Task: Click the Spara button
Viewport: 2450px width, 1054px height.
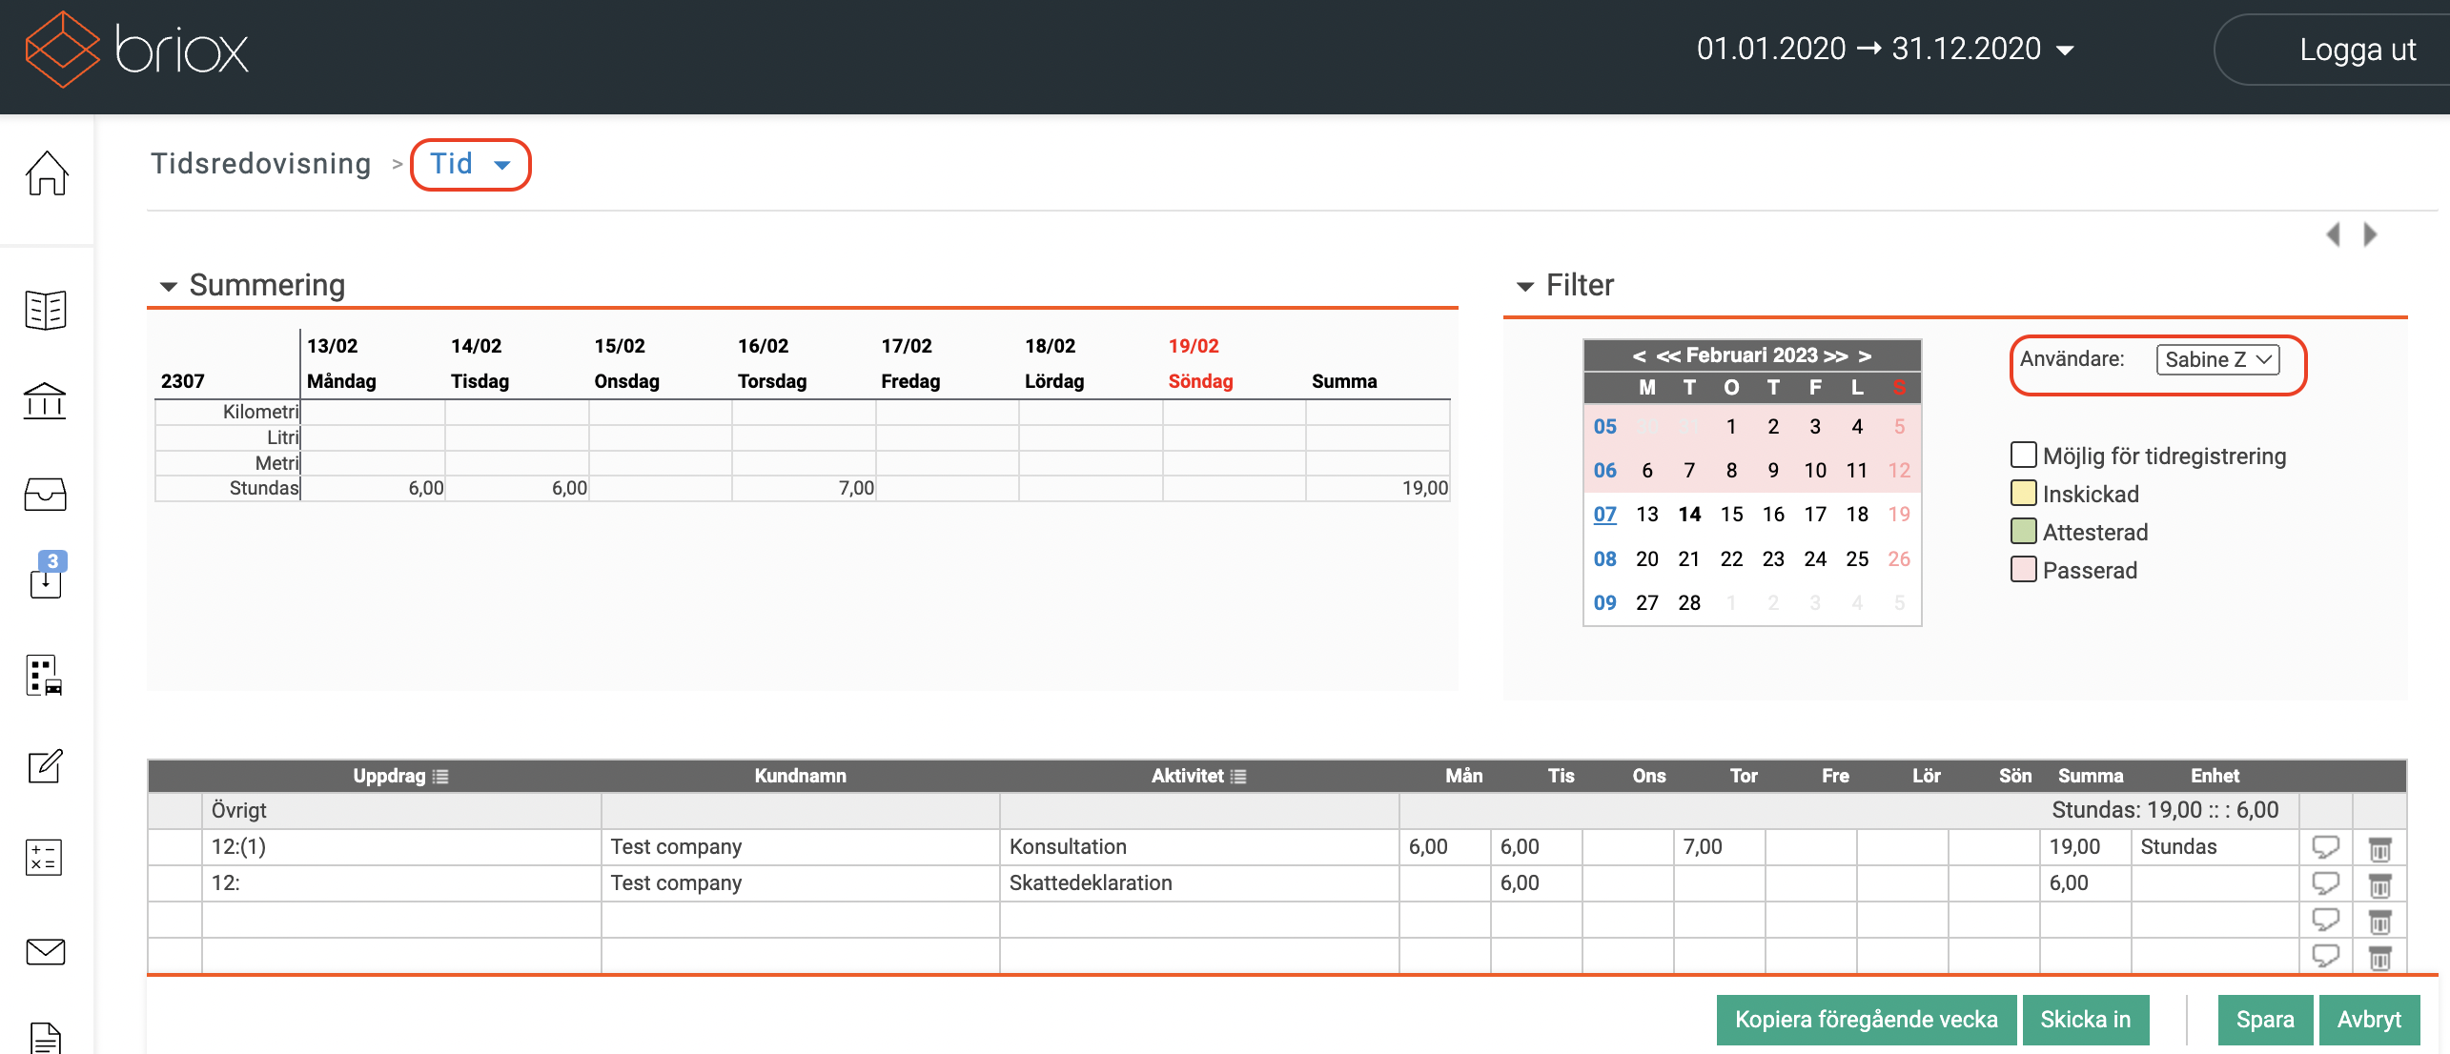Action: [2265, 1020]
